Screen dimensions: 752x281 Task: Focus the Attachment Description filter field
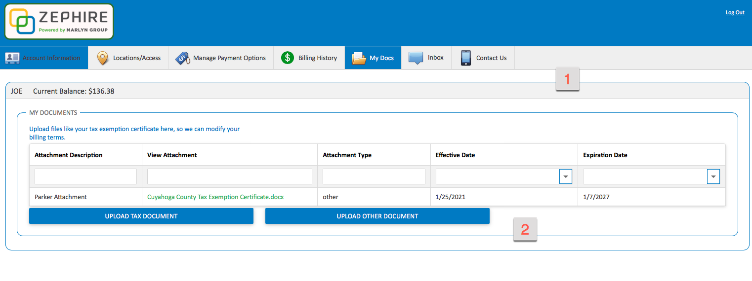pos(85,176)
